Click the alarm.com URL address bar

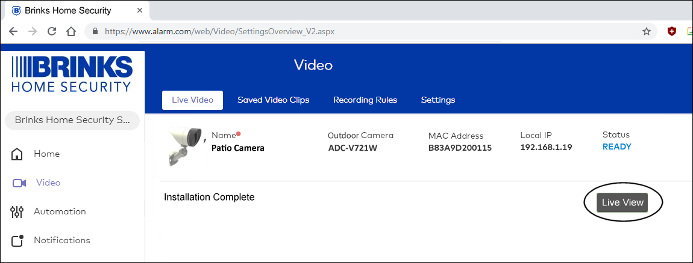point(370,32)
